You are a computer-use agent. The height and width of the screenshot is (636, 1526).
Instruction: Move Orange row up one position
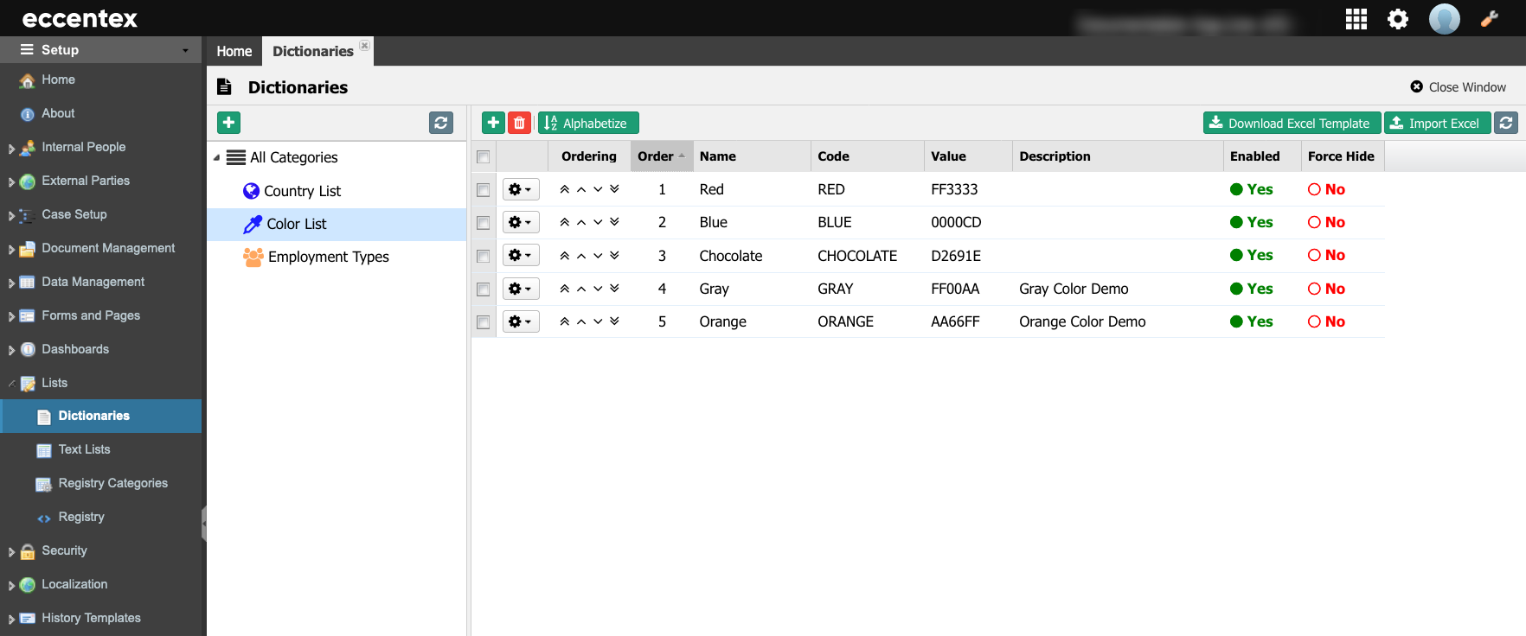click(581, 321)
